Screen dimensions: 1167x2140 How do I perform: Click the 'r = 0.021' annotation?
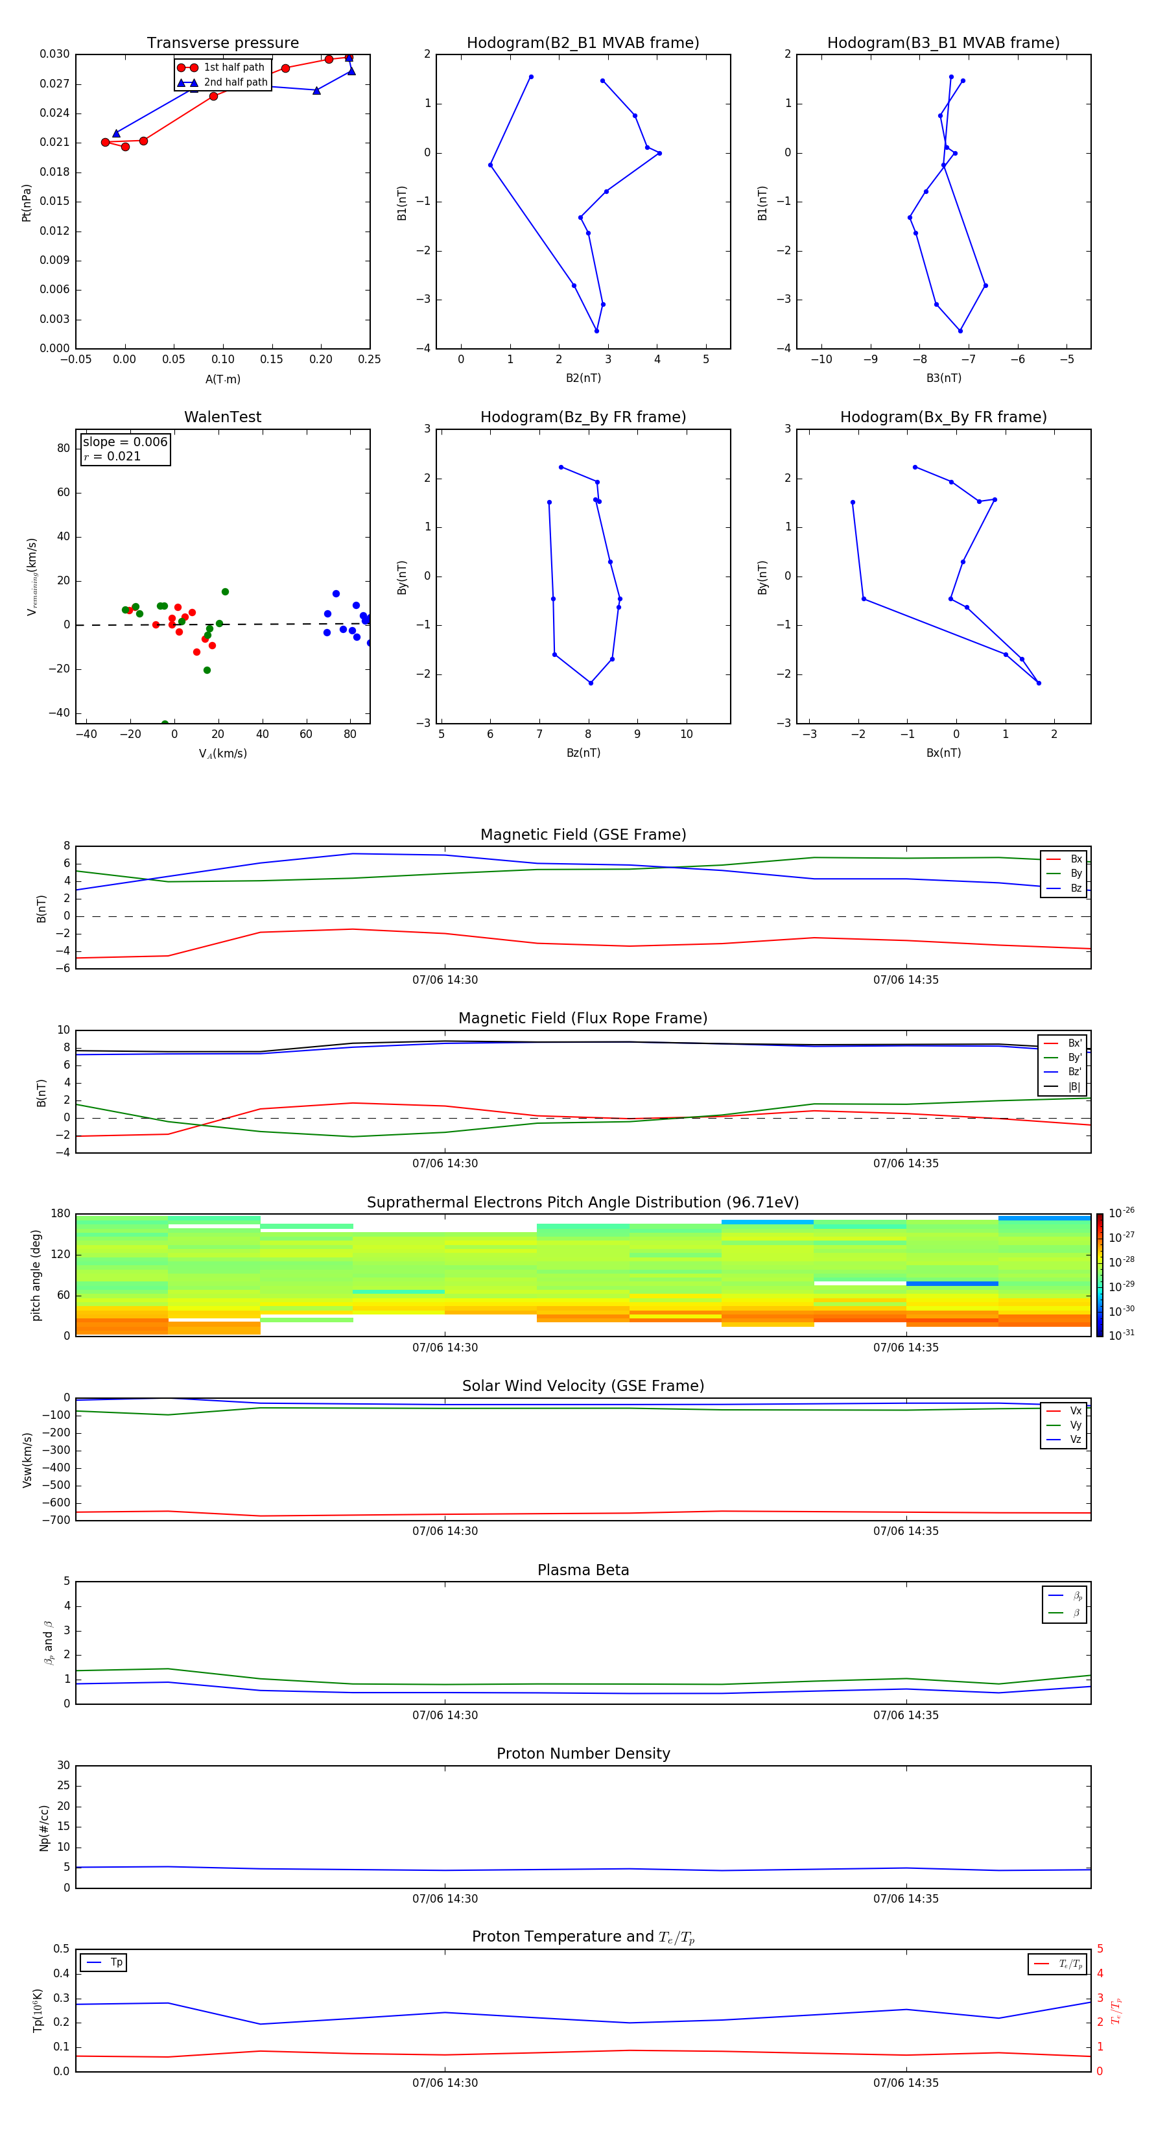point(112,456)
